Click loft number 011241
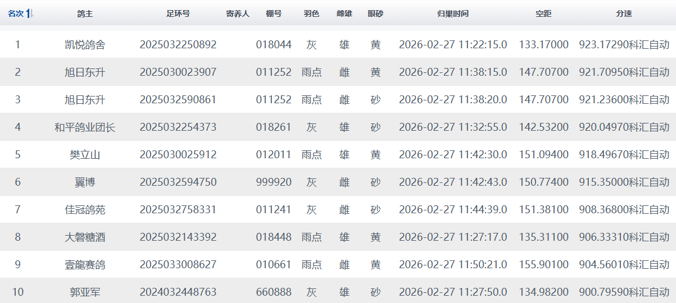The image size is (676, 303). 274,209
